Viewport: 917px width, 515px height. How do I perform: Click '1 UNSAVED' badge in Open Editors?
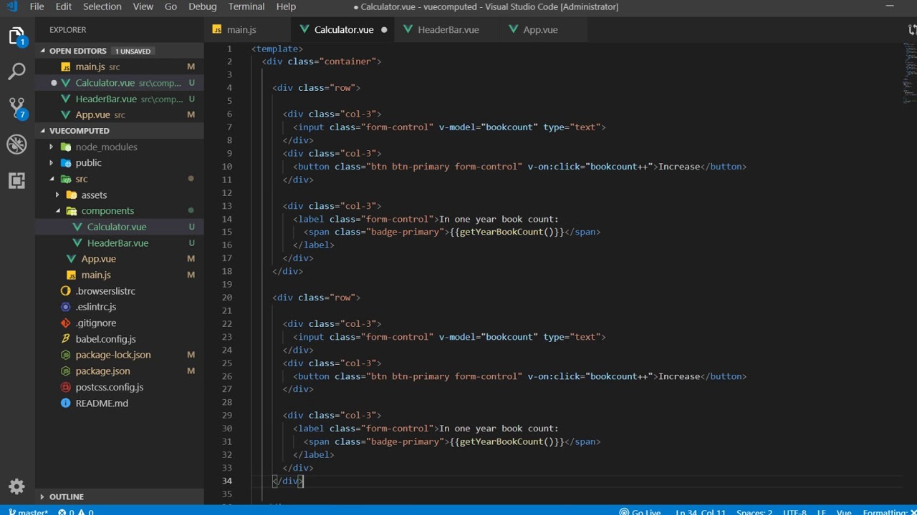tap(133, 51)
